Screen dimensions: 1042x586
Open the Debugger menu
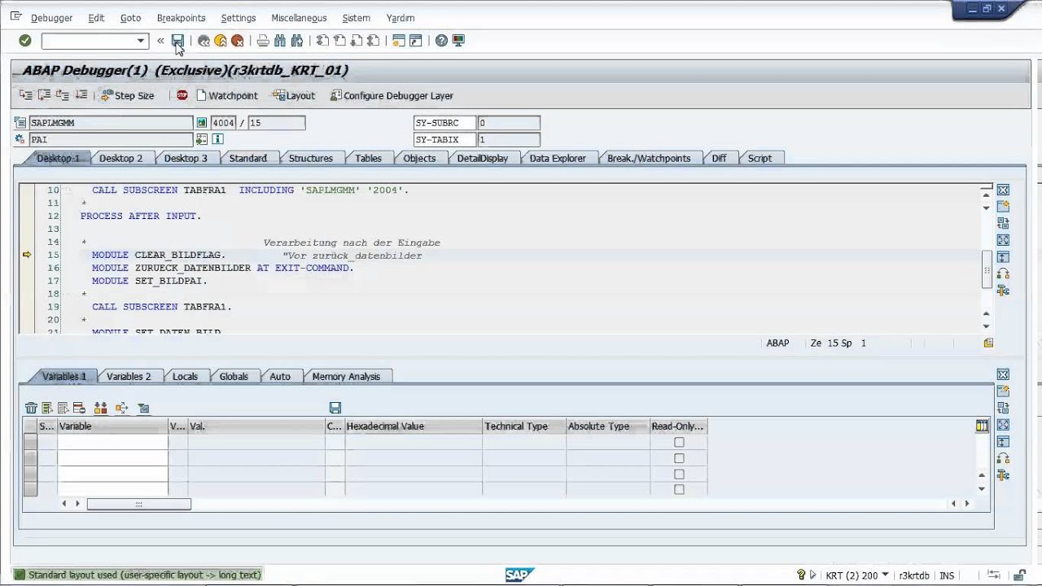[x=51, y=18]
